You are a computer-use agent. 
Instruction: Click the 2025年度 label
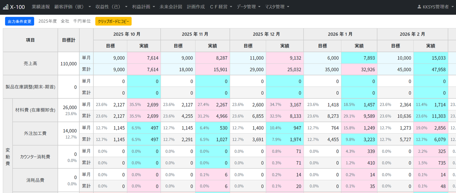48,21
